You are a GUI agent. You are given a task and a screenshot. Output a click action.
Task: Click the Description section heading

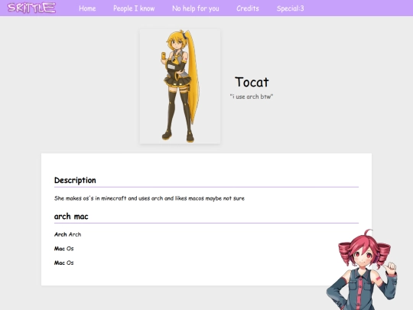(x=75, y=181)
